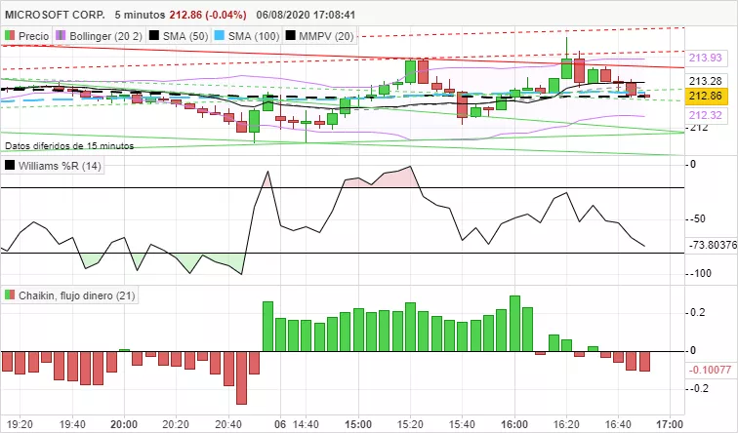Click the 15:00 time axis label

(x=357, y=424)
